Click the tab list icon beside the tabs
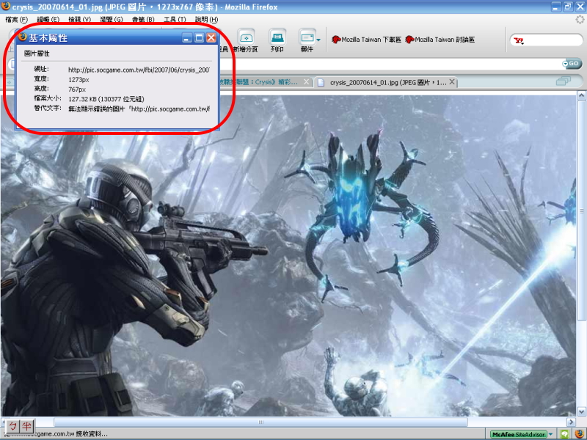Image resolution: width=587 pixels, height=440 pixels. point(564,81)
